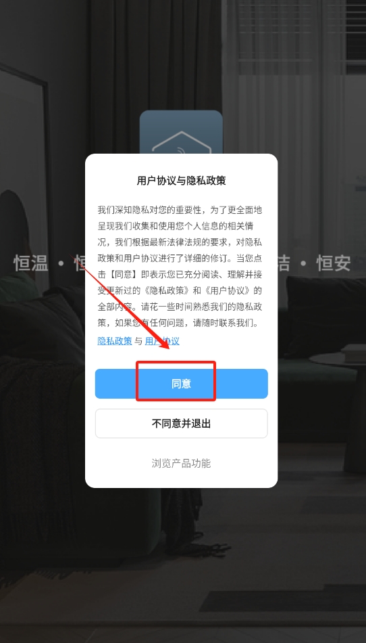Open the 隐私政策 privacy policy link
Screen dimensions: 366x643
[115, 341]
